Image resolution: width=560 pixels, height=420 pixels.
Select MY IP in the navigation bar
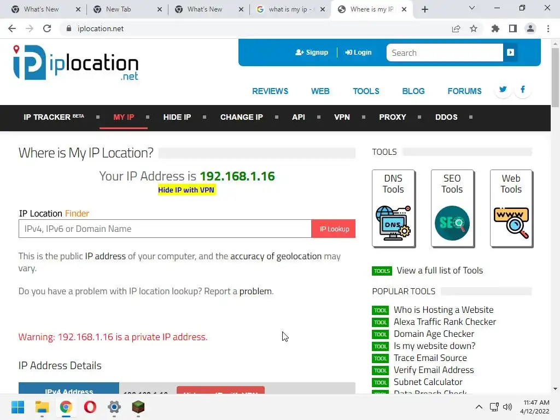(124, 117)
